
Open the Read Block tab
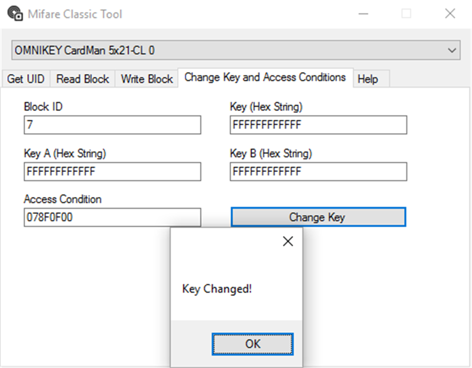click(82, 79)
